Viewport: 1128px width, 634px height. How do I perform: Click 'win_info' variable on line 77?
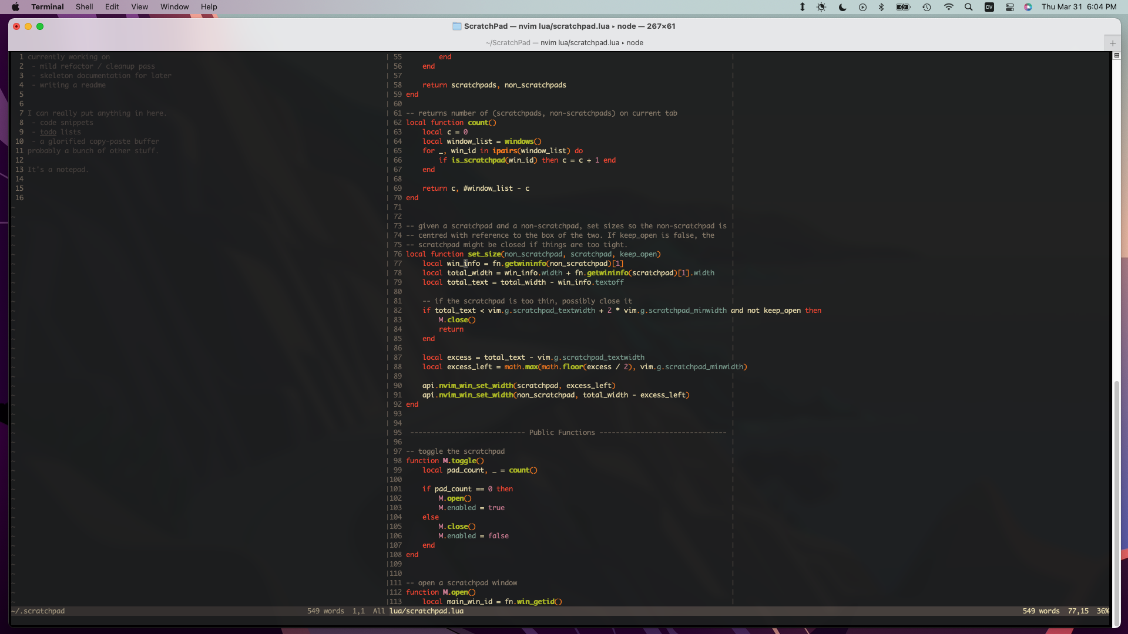[463, 264]
